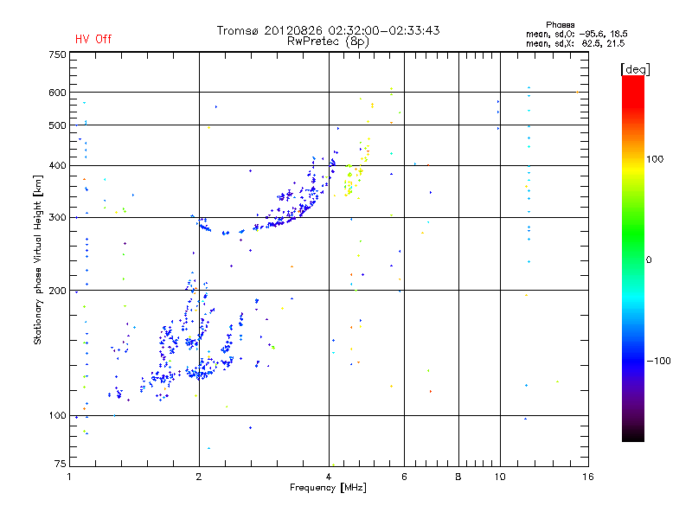Click the x-axis tick label "10"
Screen dimensions: 692x519
click(x=500, y=477)
